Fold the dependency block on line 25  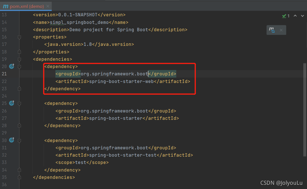pyautogui.click(x=19, y=103)
